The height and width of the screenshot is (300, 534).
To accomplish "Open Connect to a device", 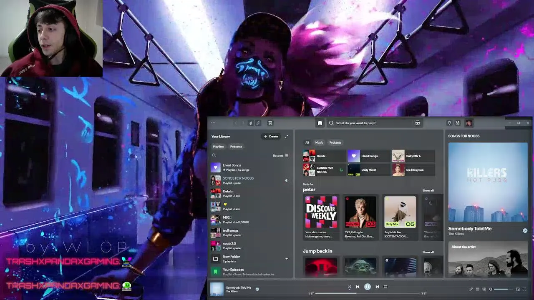I will [484, 289].
